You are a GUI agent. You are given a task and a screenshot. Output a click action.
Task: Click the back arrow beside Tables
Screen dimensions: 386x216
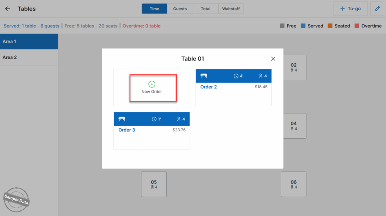click(x=8, y=9)
